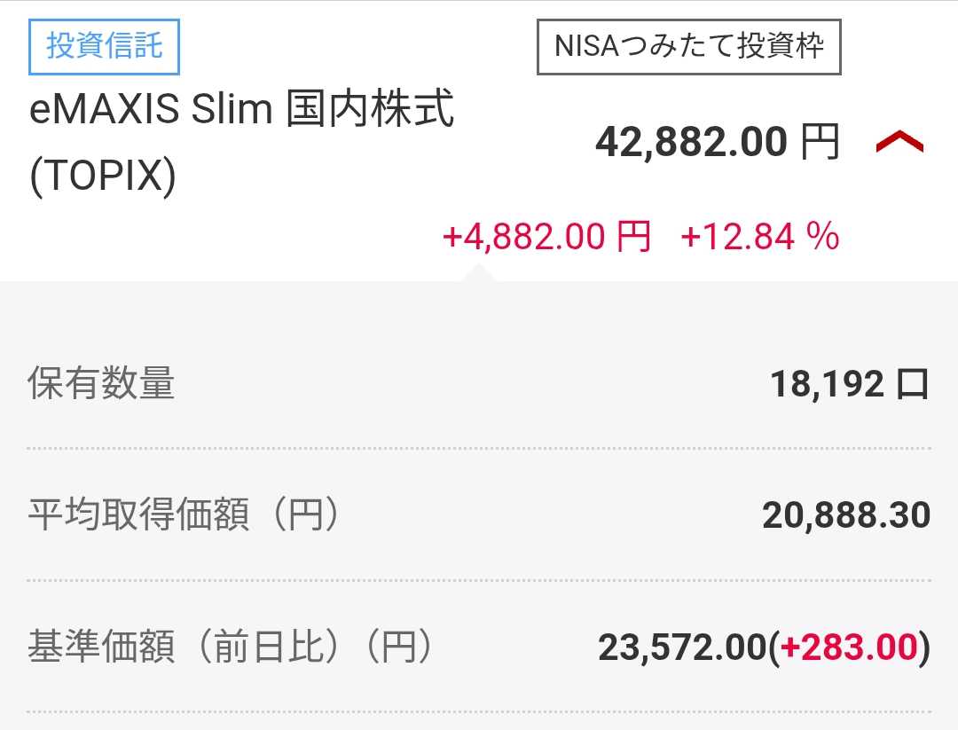The image size is (958, 730).
Task: Tap the 42,882.00 valuation figure
Action: (691, 142)
